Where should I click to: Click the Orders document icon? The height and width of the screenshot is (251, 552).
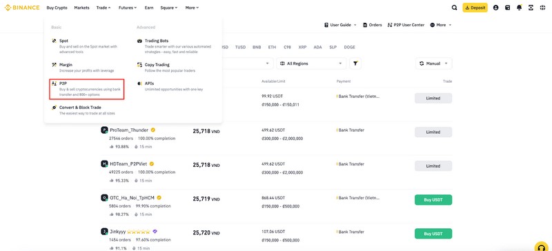point(365,25)
